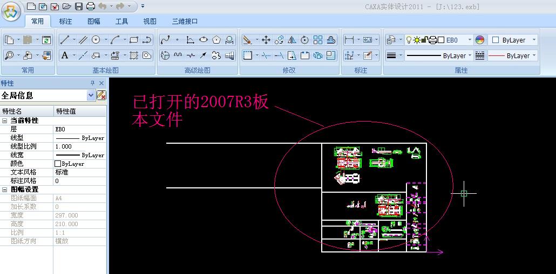This screenshot has width=556, height=274.
Task: Click the Array tool
Action: pyautogui.click(x=318, y=40)
